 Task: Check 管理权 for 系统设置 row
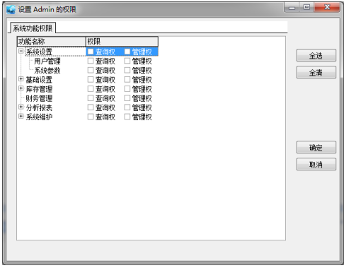pos(127,52)
